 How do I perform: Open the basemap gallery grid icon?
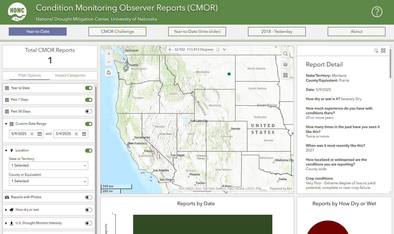[x=285, y=75]
